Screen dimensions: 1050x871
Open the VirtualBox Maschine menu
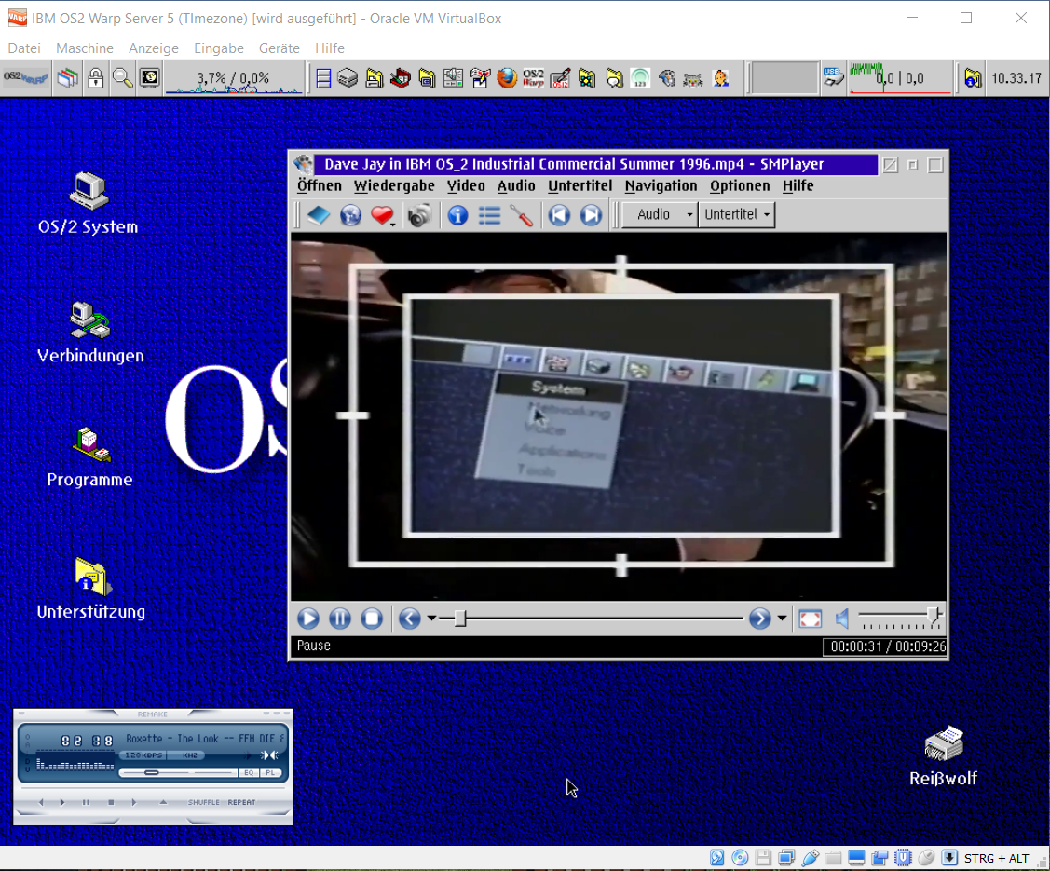(x=85, y=48)
